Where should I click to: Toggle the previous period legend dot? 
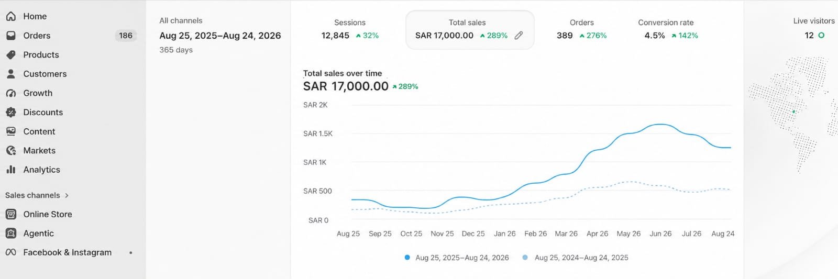coord(525,258)
